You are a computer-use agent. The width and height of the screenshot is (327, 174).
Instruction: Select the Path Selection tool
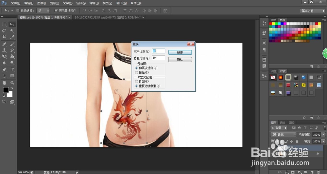coord(4,76)
